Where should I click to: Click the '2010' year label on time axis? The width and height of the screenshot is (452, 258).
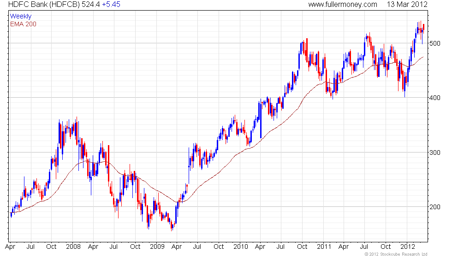point(240,247)
